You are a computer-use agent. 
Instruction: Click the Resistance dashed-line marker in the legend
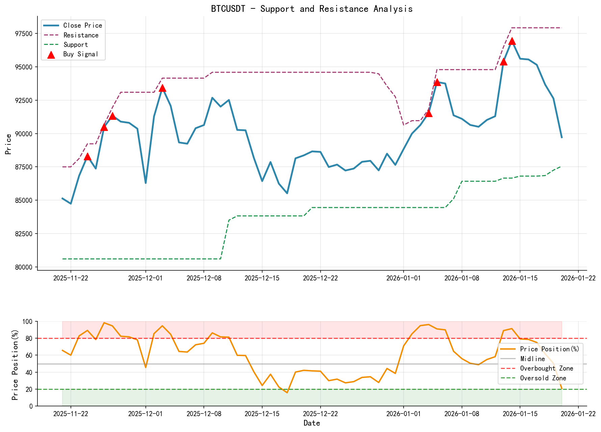tap(51, 35)
